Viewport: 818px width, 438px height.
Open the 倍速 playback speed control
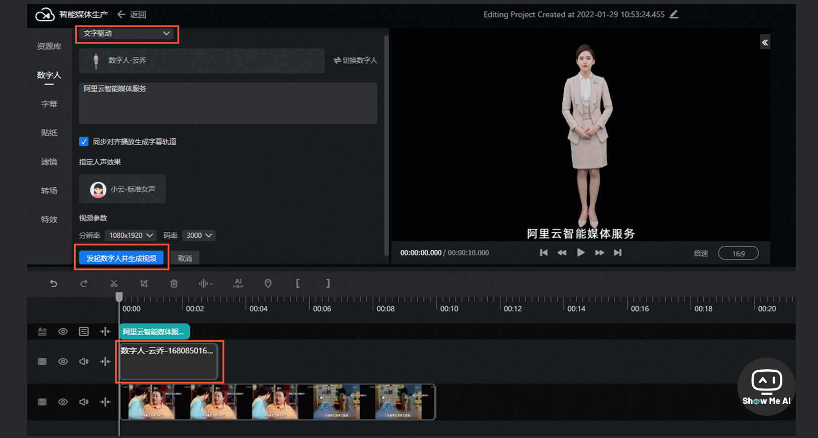click(x=701, y=253)
